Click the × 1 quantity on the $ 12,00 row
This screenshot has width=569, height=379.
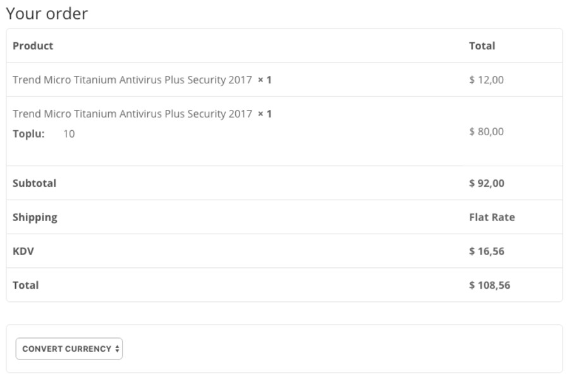[x=265, y=80]
